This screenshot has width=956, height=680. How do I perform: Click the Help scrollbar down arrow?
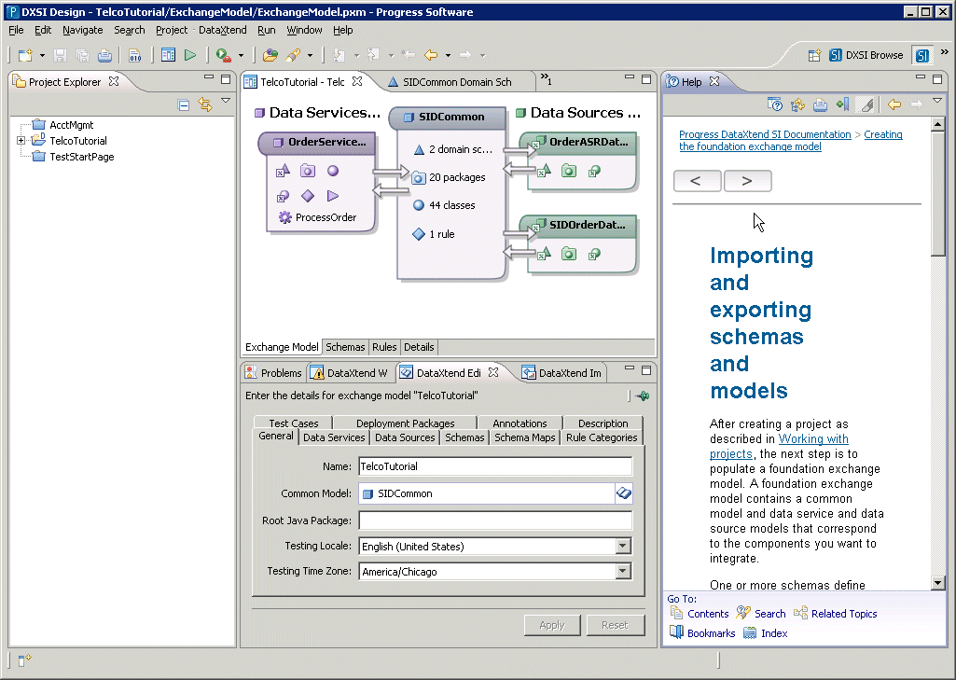pyautogui.click(x=937, y=583)
